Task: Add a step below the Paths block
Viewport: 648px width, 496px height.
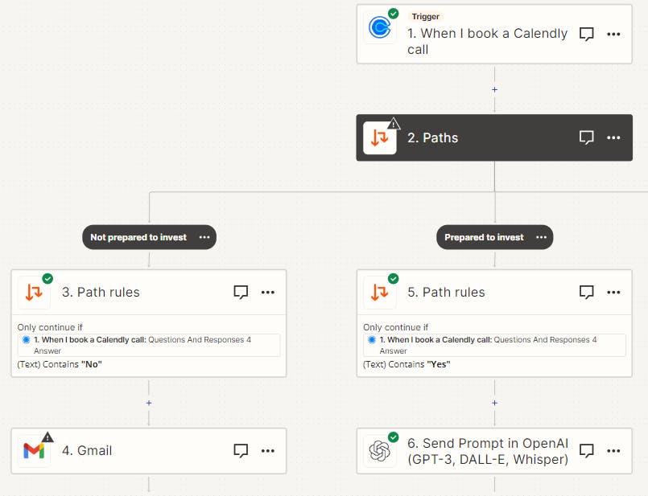Action: pos(494,89)
